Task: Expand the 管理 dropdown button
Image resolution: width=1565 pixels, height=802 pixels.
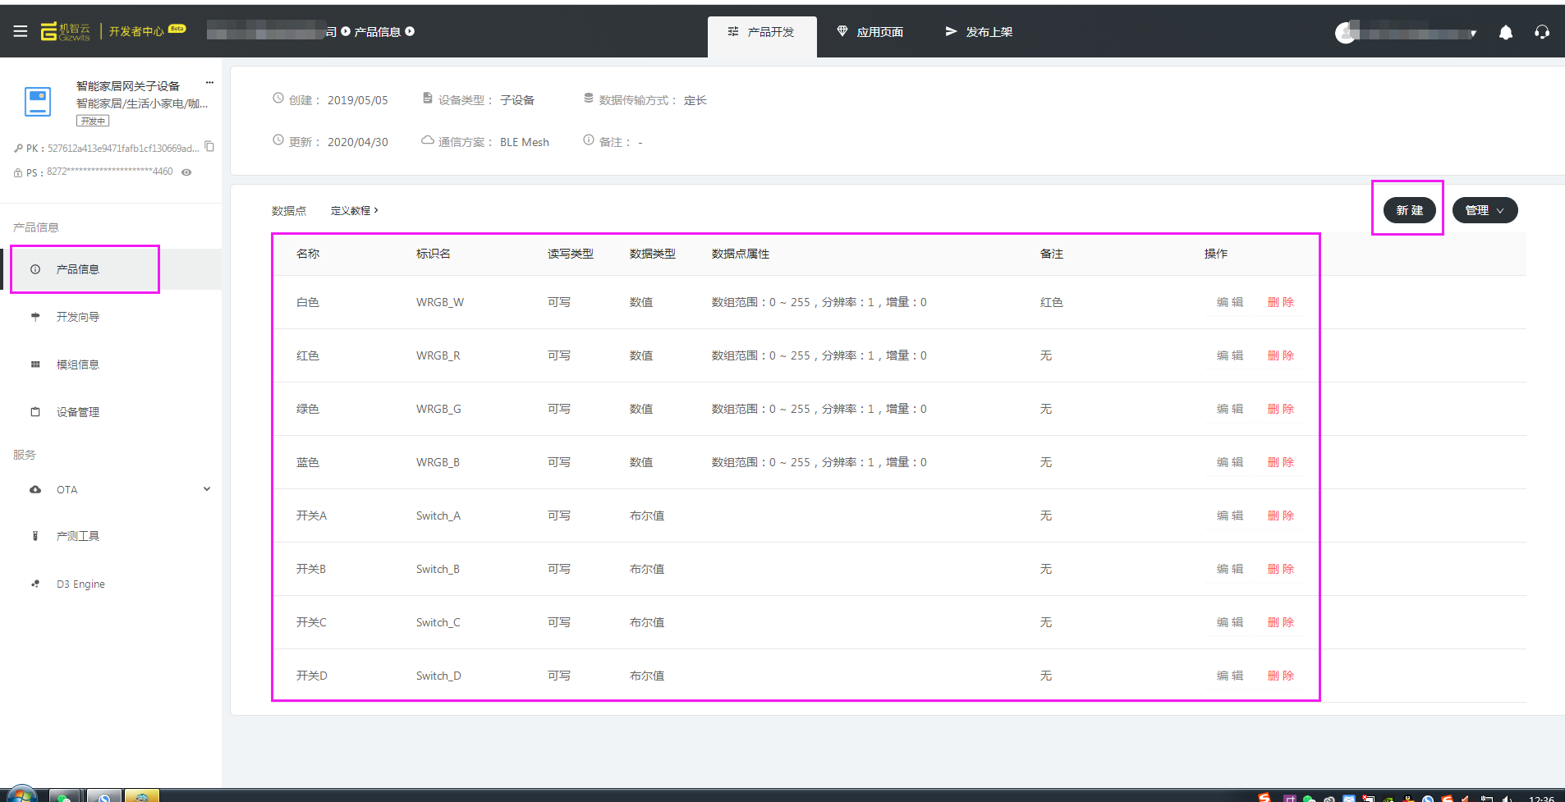Action: (1485, 210)
